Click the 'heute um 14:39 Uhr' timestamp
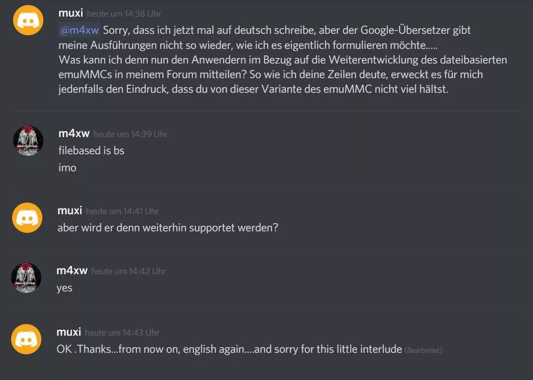Screen dimensions: 533x380 pyautogui.click(x=130, y=134)
